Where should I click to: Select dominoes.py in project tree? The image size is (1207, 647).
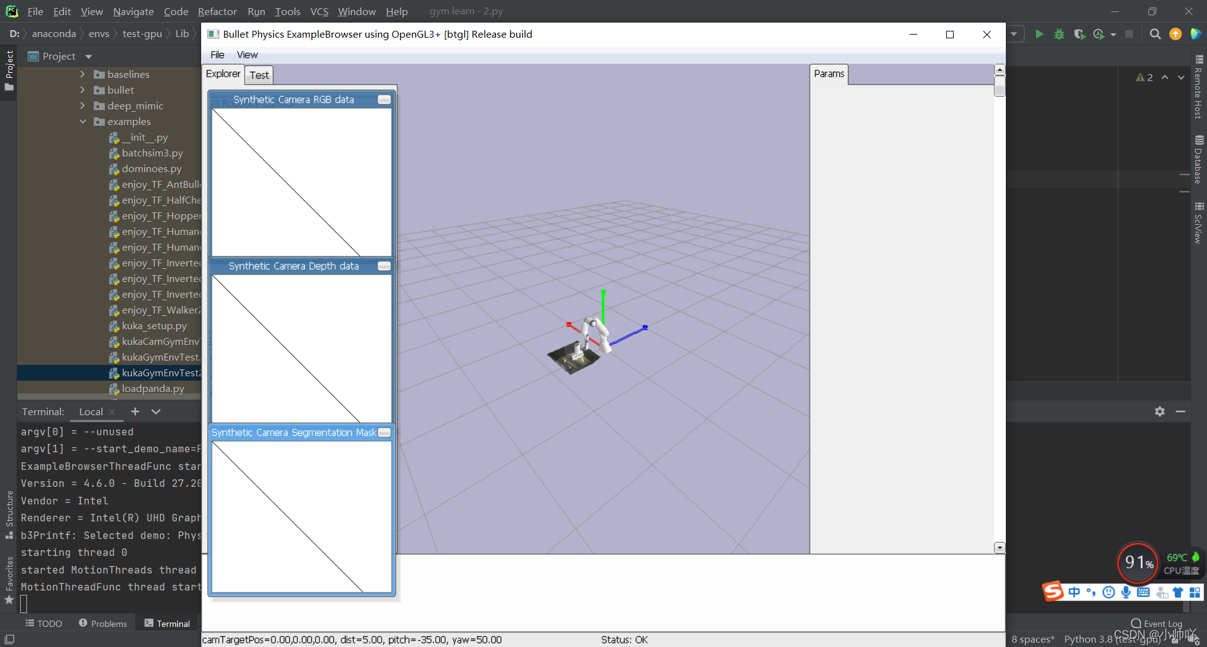point(152,168)
